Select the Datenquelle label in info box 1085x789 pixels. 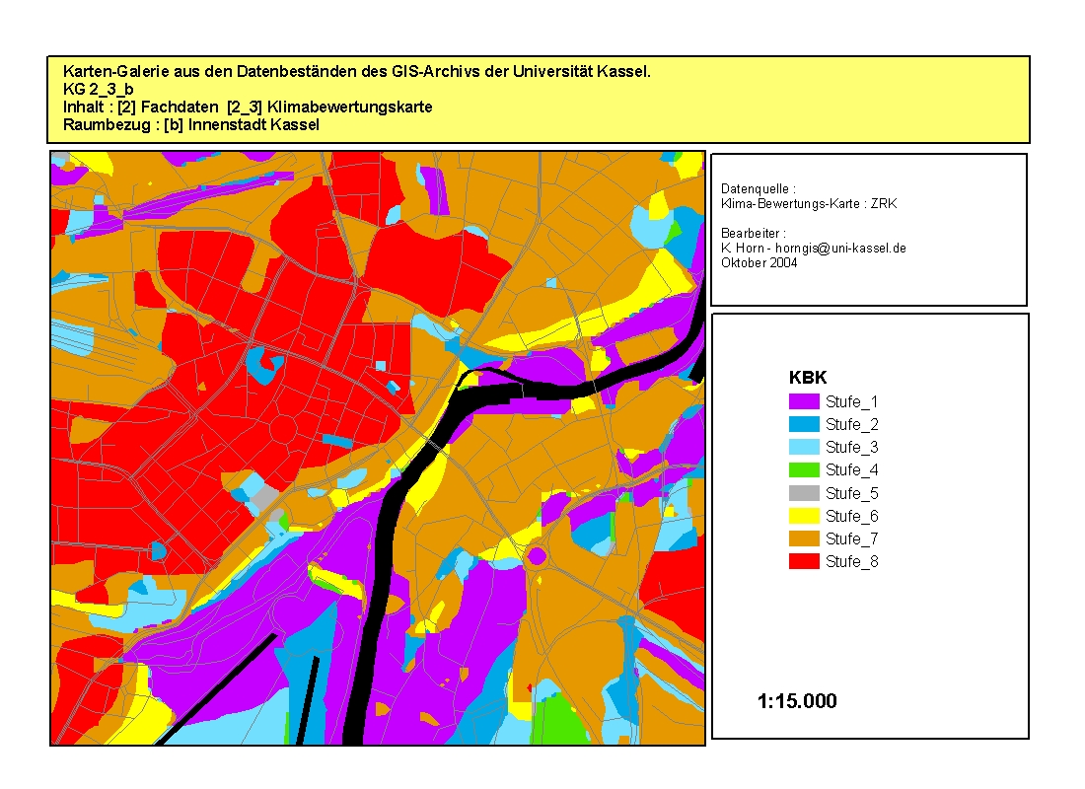click(x=758, y=188)
